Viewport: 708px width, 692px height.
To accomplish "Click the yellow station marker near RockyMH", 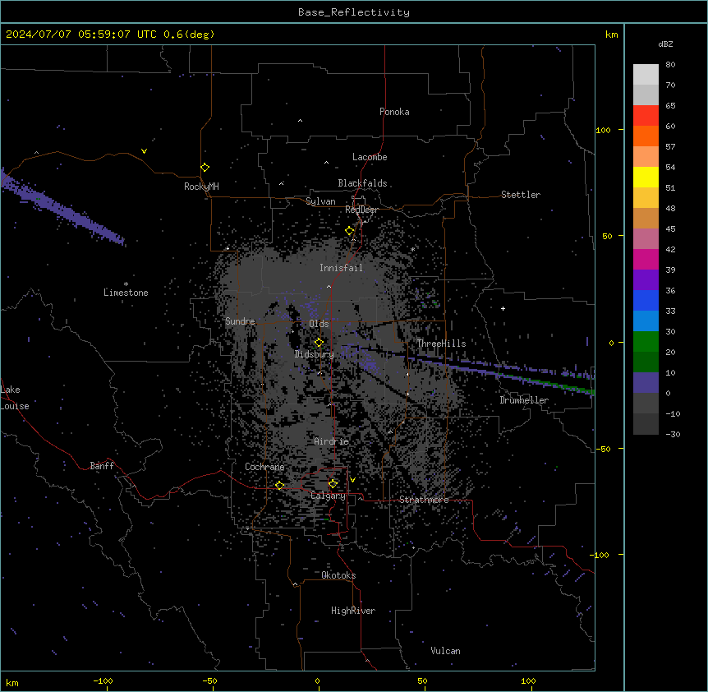I will pos(205,168).
